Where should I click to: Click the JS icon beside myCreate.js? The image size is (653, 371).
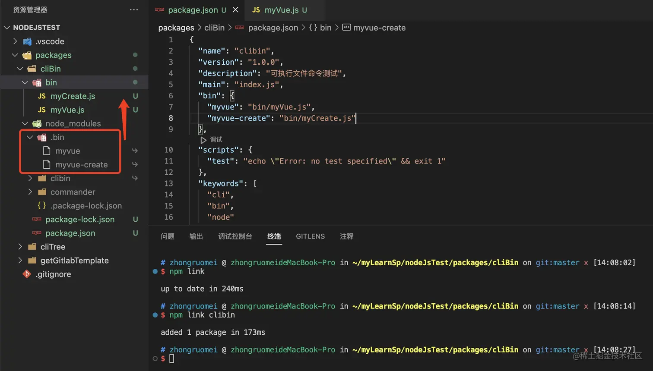(42, 96)
